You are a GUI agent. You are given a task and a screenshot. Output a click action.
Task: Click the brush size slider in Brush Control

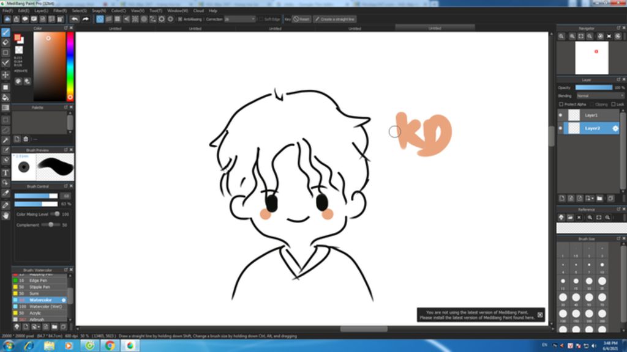coord(36,196)
